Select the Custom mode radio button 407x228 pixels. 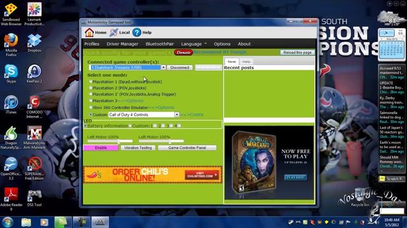point(90,114)
